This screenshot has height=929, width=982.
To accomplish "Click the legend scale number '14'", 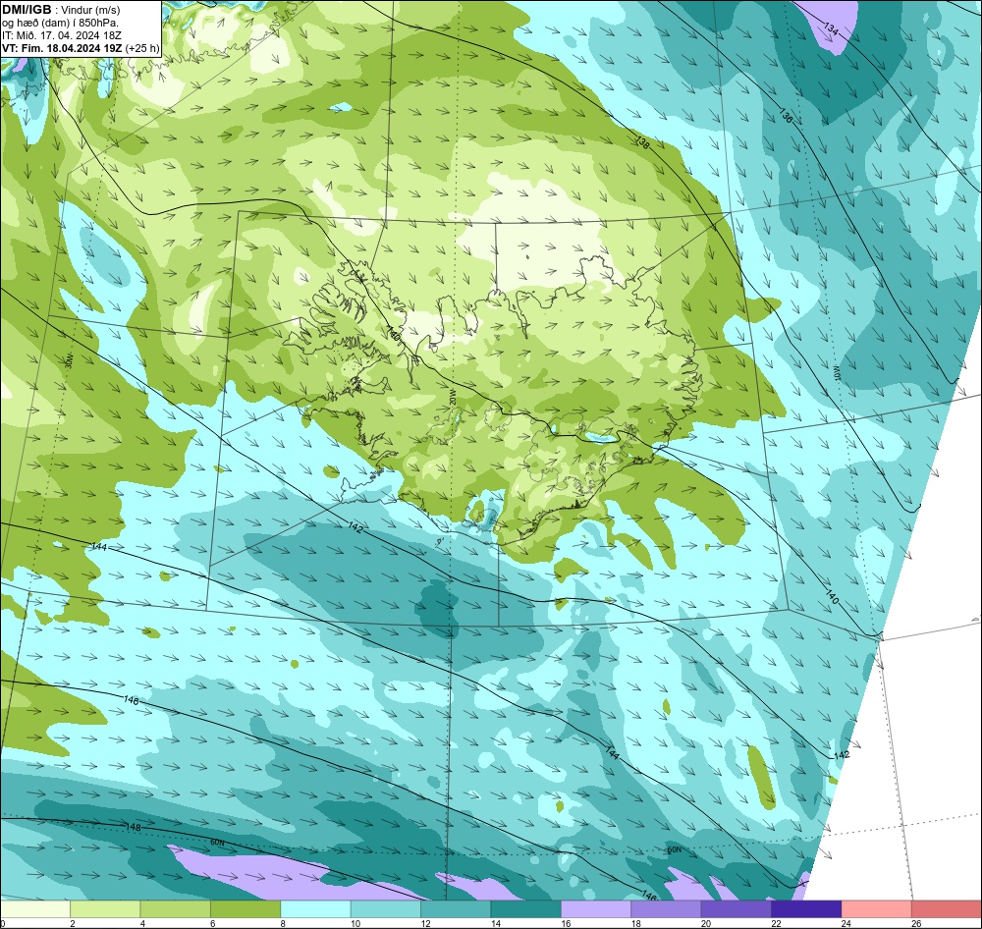I will click(495, 923).
